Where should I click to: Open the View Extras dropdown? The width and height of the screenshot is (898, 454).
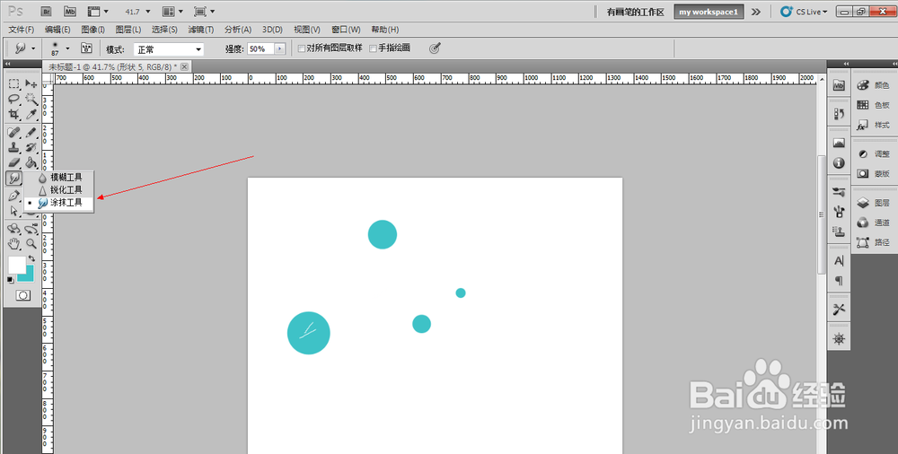[98, 12]
